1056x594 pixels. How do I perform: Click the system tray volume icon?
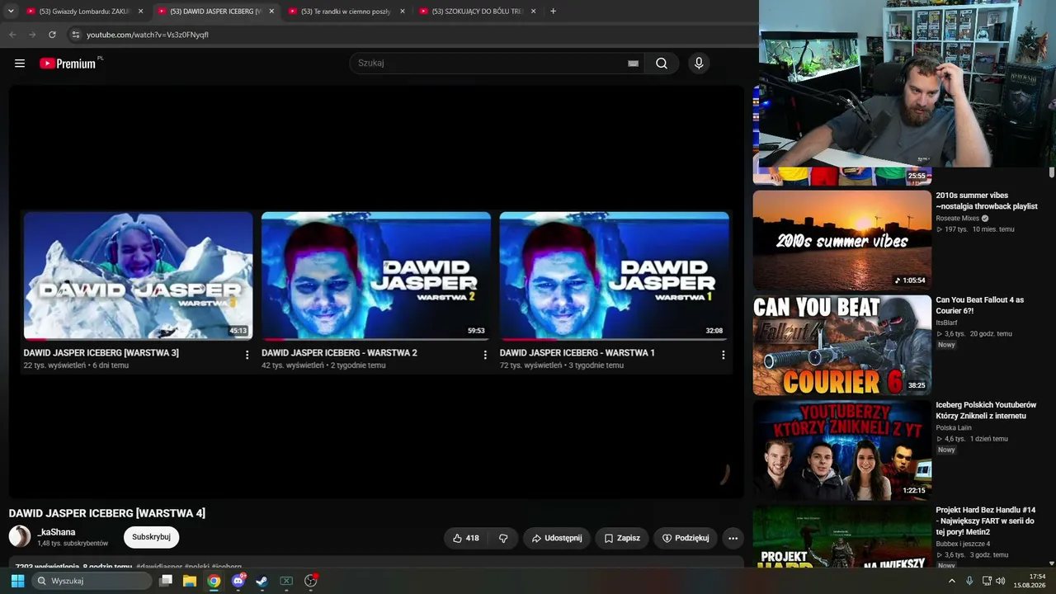1001,581
